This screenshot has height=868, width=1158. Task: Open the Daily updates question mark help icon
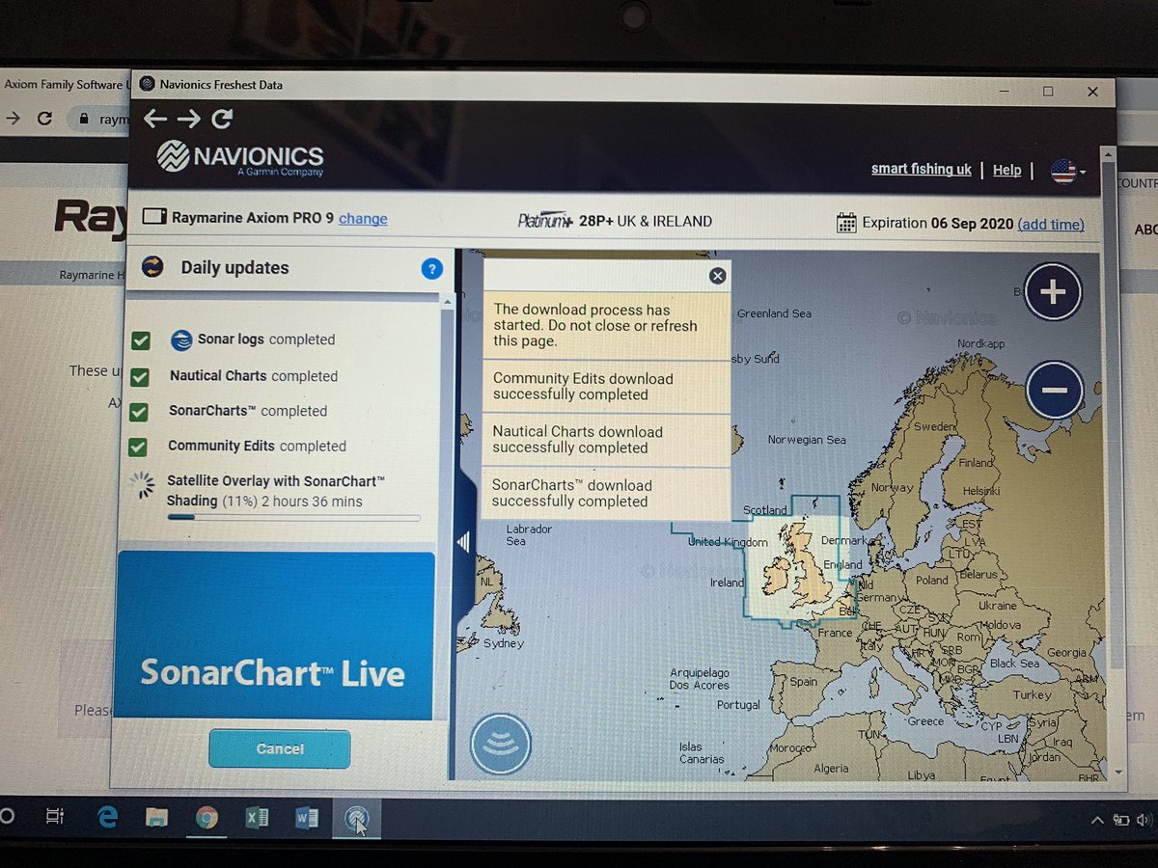[x=432, y=269]
